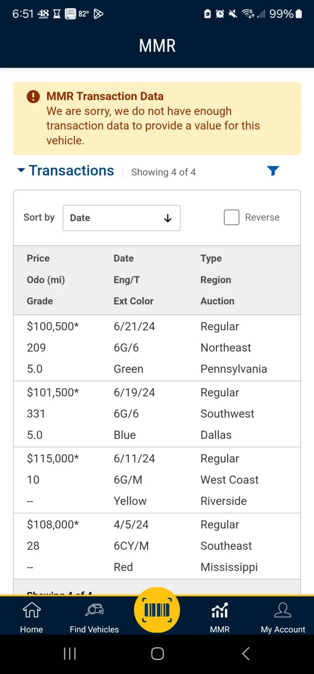314x674 pixels.
Task: Tap Android home navigation button
Action: [157, 653]
